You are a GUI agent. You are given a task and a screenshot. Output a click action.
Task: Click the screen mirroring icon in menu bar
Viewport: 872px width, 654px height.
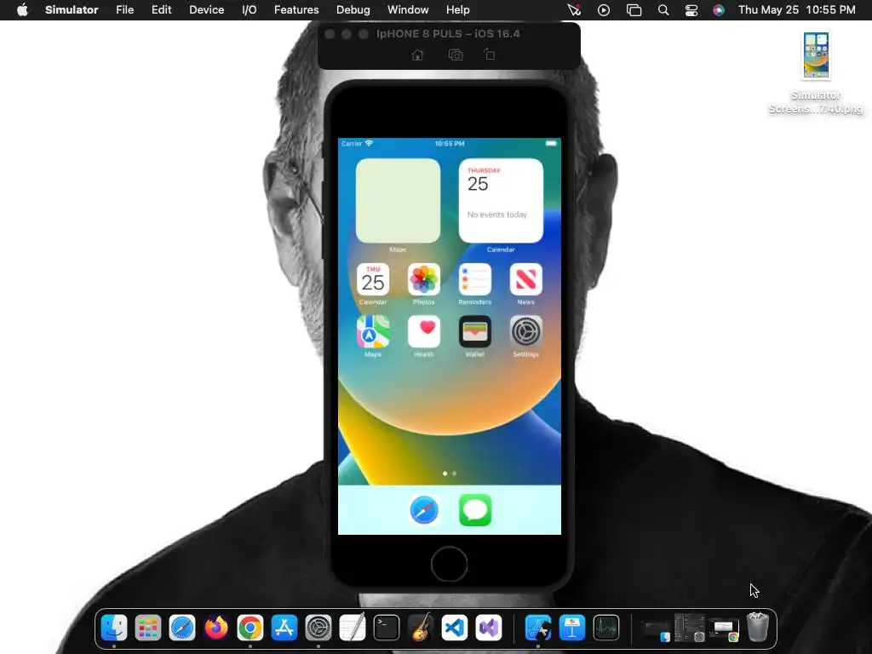[634, 10]
